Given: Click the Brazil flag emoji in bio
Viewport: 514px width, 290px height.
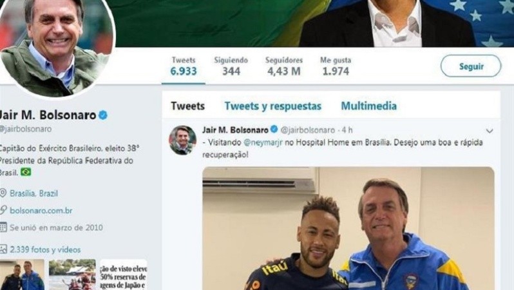Looking at the screenshot, I should click(x=26, y=172).
